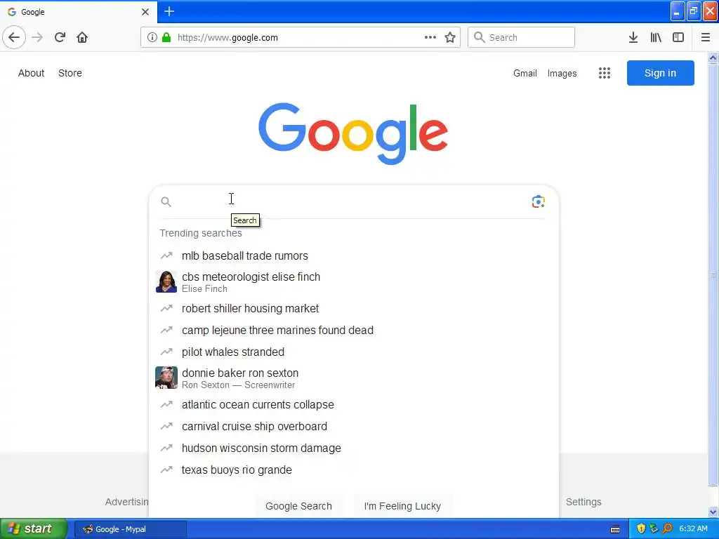Screen dimensions: 719x539
Task: Open the library bookmarks icon
Action: click(656, 37)
